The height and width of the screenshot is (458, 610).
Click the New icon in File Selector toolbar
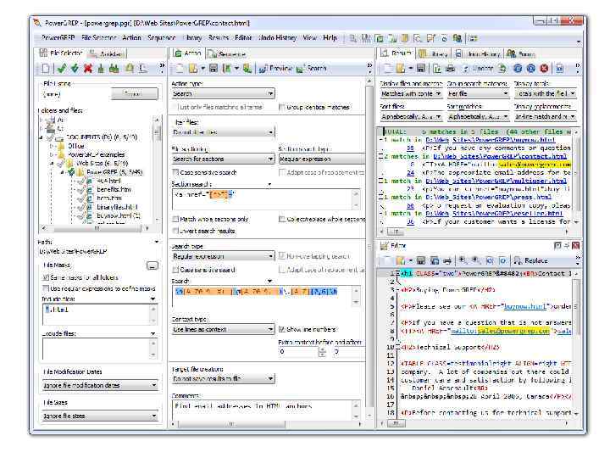[47, 69]
